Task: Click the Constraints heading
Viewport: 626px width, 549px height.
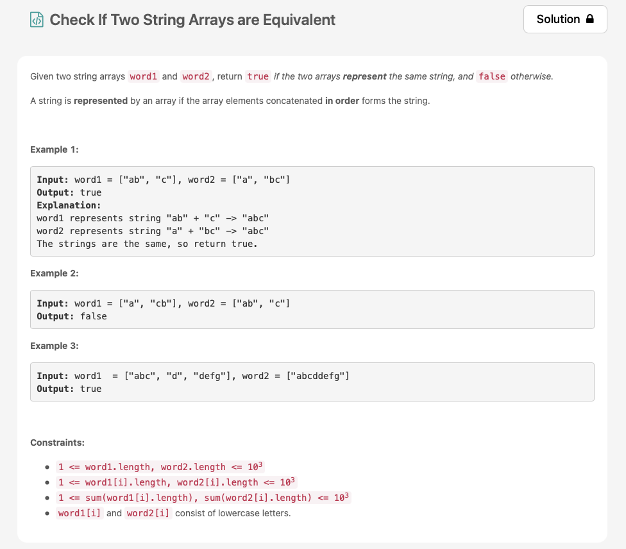Action: pos(56,443)
